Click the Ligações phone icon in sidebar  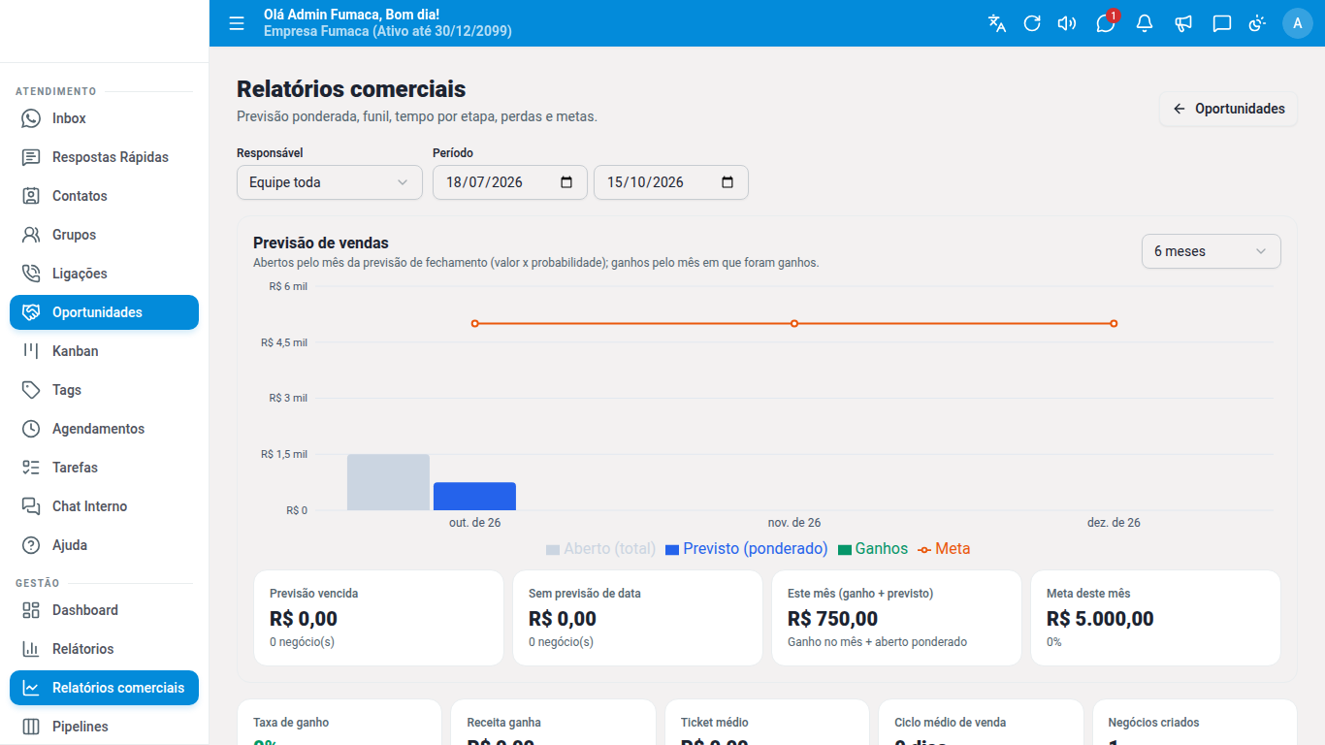pyautogui.click(x=31, y=274)
